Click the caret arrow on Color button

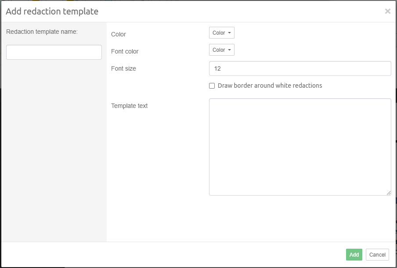(x=229, y=33)
